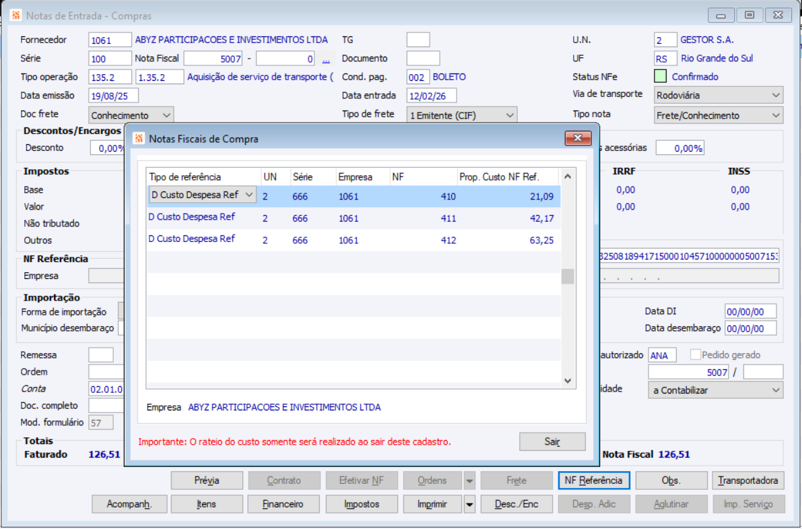Click the Acompanh. button
Image resolution: width=802 pixels, height=529 pixels.
click(129, 505)
